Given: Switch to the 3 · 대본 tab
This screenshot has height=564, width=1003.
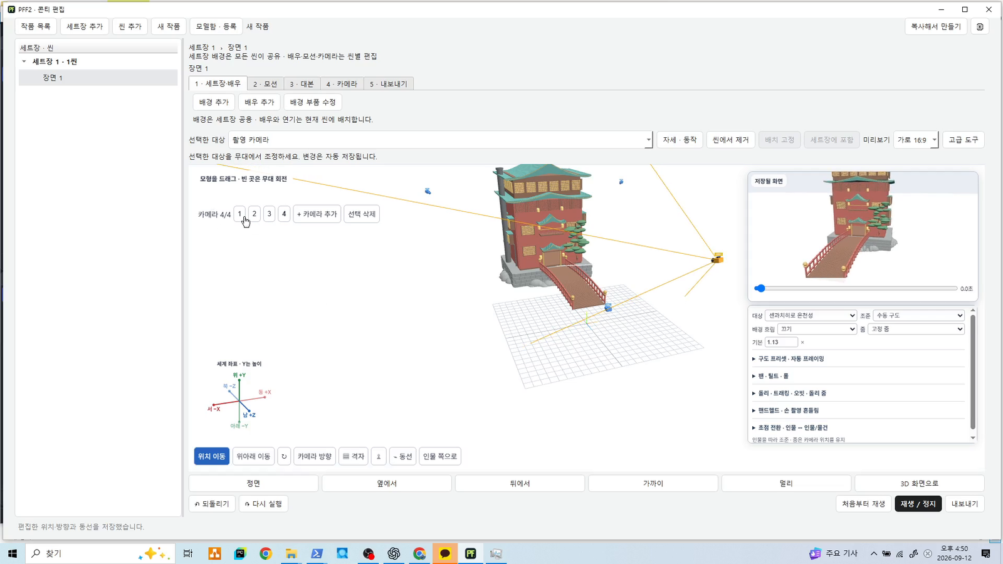Looking at the screenshot, I should coord(302,84).
